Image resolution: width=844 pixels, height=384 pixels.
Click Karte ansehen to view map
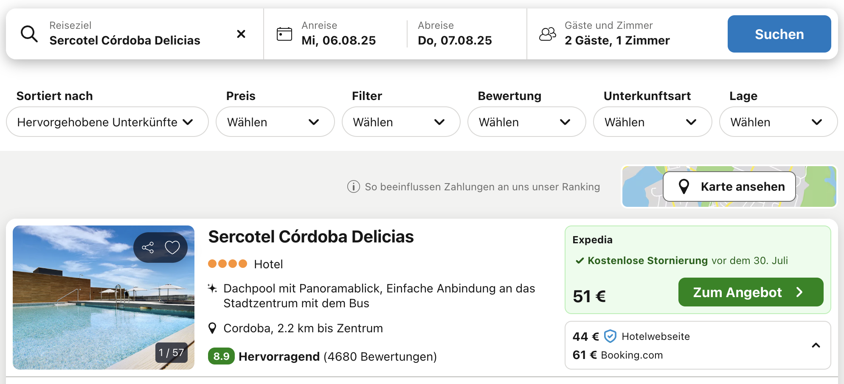click(729, 186)
